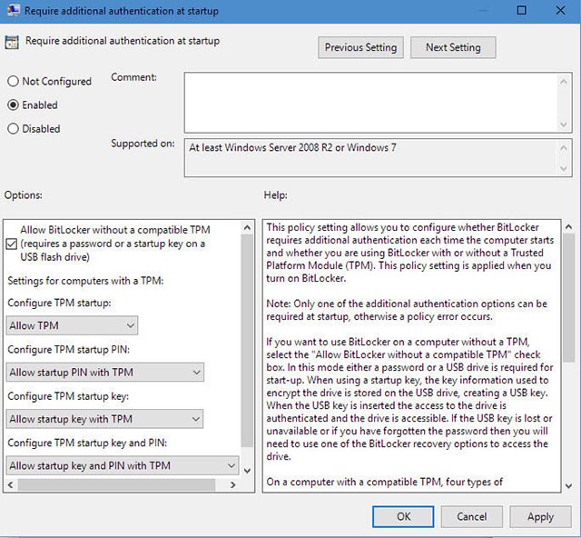Click Options pane scroll left arrow
This screenshot has width=581, height=538.
(10, 484)
